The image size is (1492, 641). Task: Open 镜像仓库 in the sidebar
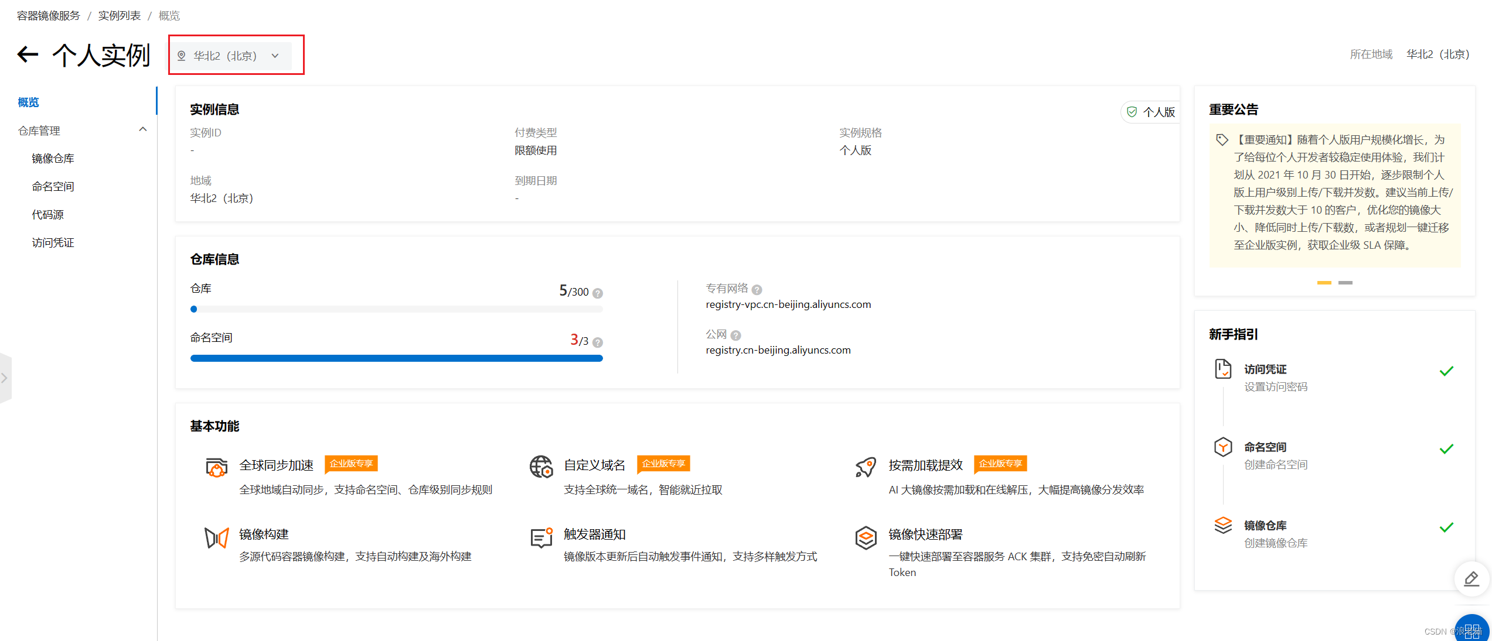tap(53, 159)
